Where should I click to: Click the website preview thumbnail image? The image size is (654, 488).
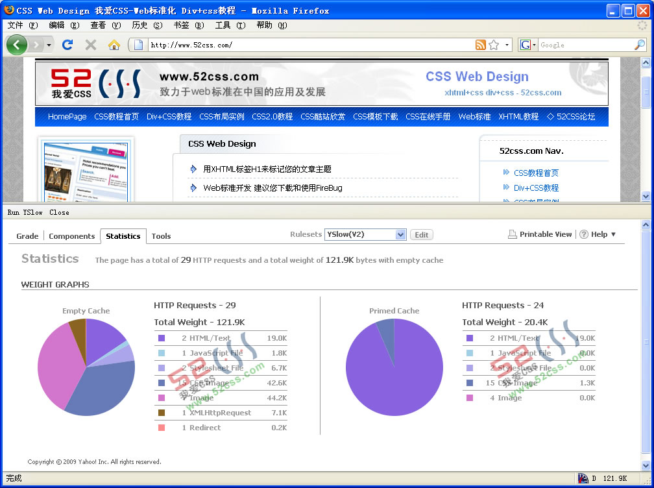86,171
